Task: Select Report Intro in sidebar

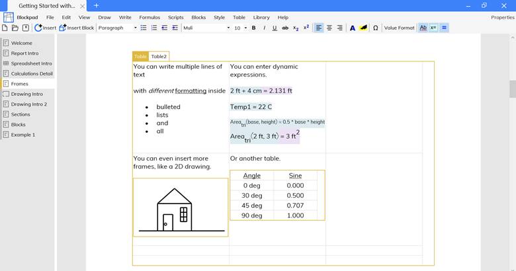Action: click(28, 54)
